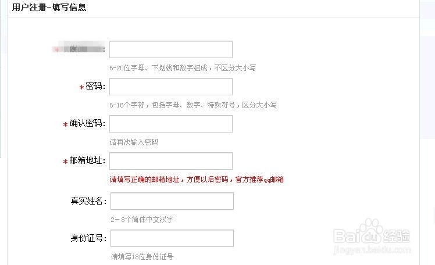435x265 pixels.
Task: Click the red asterisk beside 密码 label
Action: [81, 87]
